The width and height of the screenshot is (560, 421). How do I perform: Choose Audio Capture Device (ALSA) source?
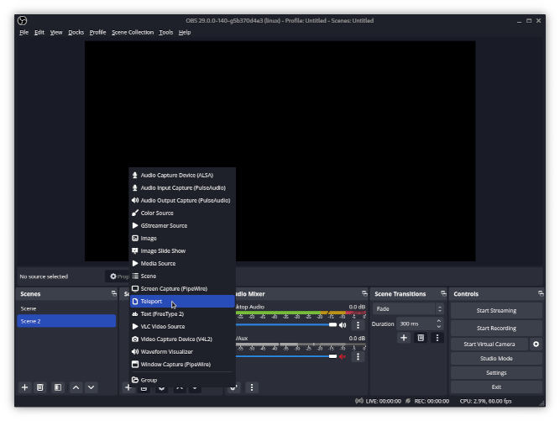click(182, 175)
